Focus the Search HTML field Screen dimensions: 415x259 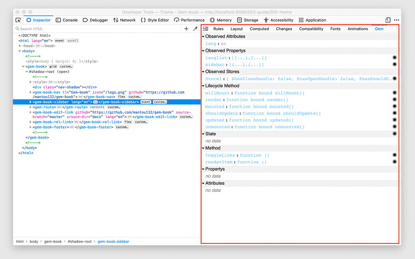[97, 29]
